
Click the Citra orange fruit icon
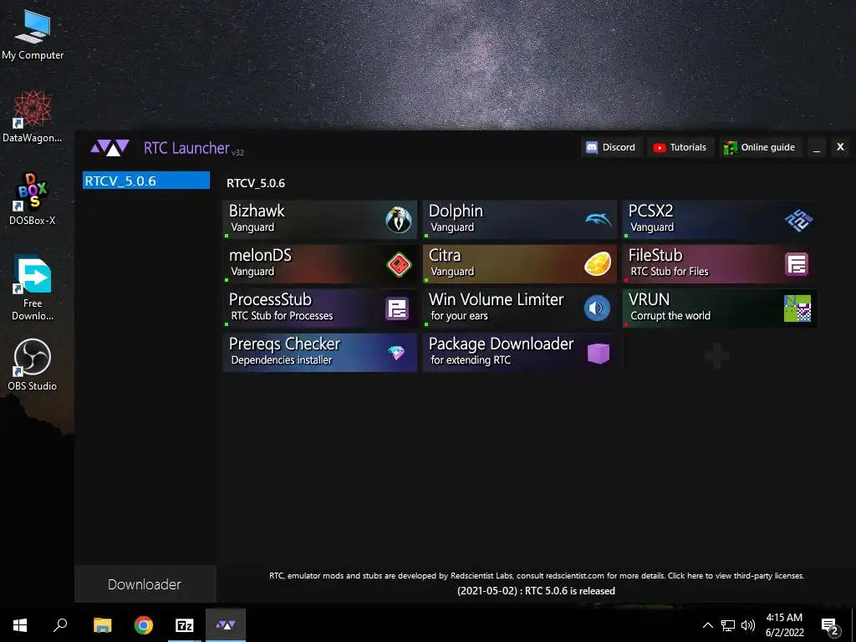(x=598, y=264)
